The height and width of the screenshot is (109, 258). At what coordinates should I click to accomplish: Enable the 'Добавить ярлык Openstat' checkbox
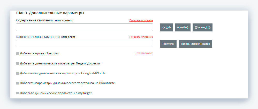[x=18, y=54]
